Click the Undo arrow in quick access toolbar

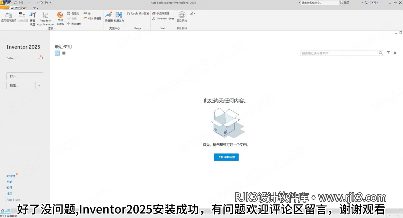pyautogui.click(x=26, y=2)
